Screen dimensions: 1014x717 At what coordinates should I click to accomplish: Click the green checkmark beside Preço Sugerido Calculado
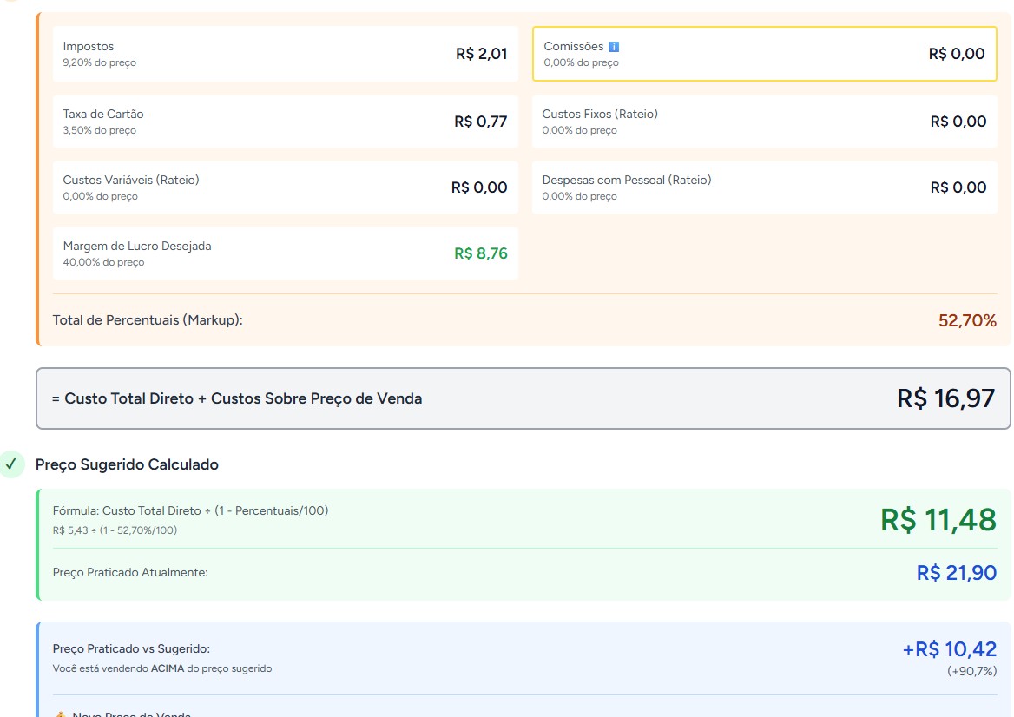[x=11, y=464]
